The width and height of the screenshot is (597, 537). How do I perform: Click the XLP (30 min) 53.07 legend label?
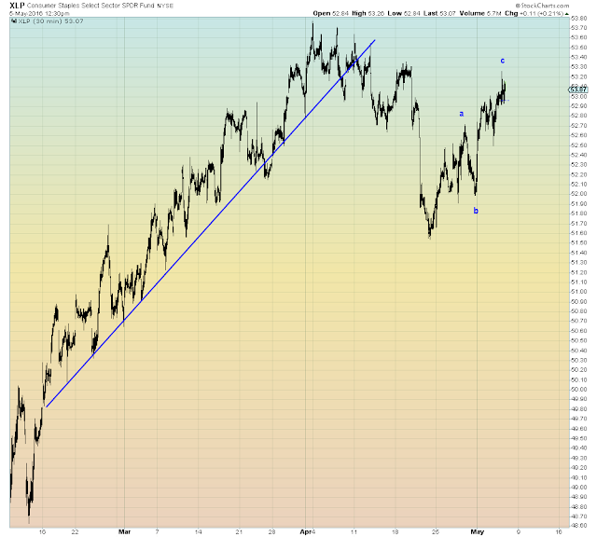click(50, 21)
